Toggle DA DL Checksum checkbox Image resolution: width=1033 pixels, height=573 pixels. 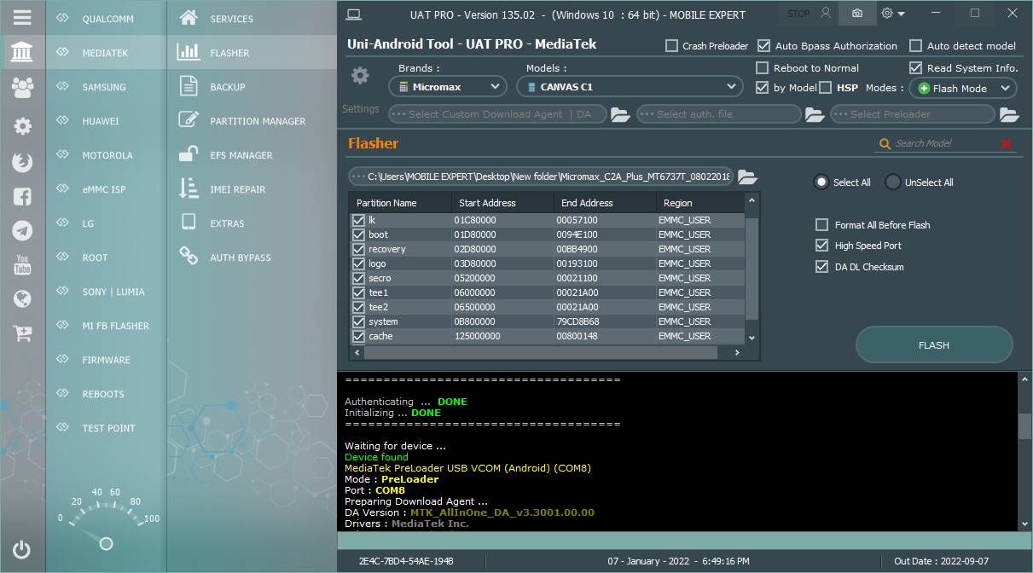[822, 267]
